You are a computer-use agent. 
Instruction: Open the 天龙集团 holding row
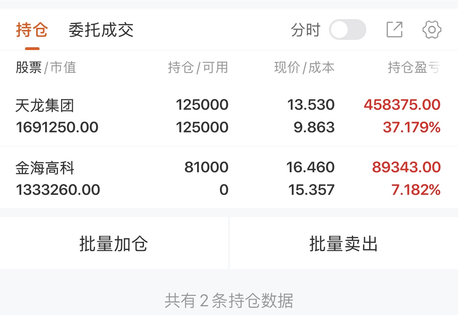pos(44,106)
